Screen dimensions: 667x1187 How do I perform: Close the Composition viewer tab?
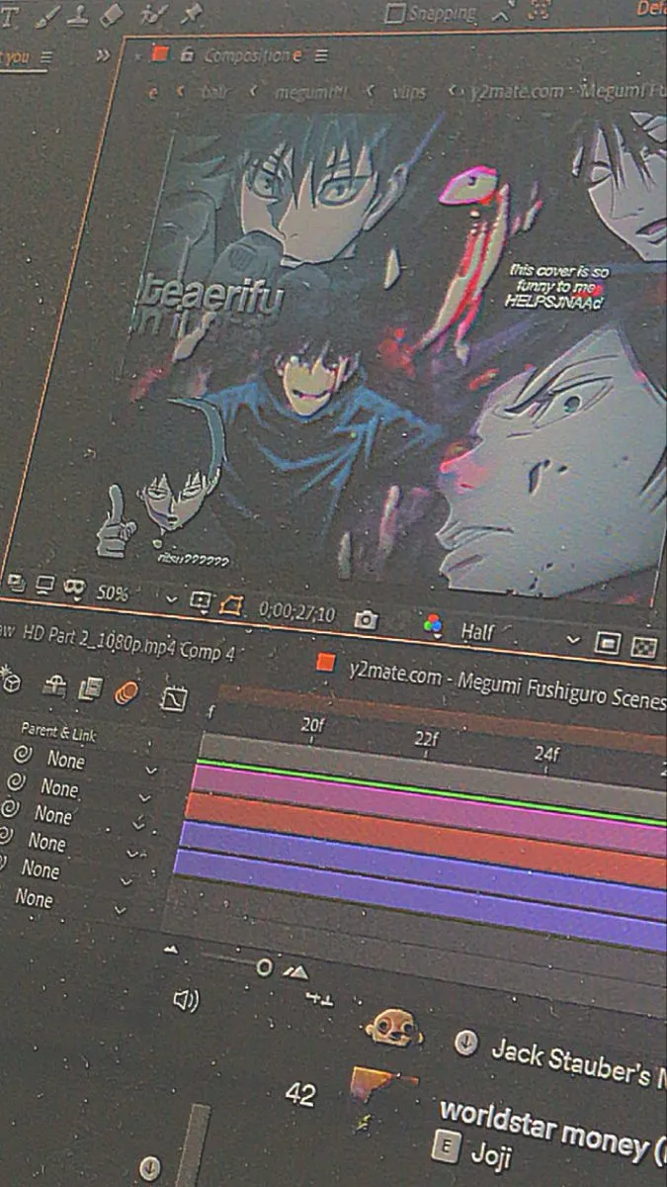pos(136,55)
